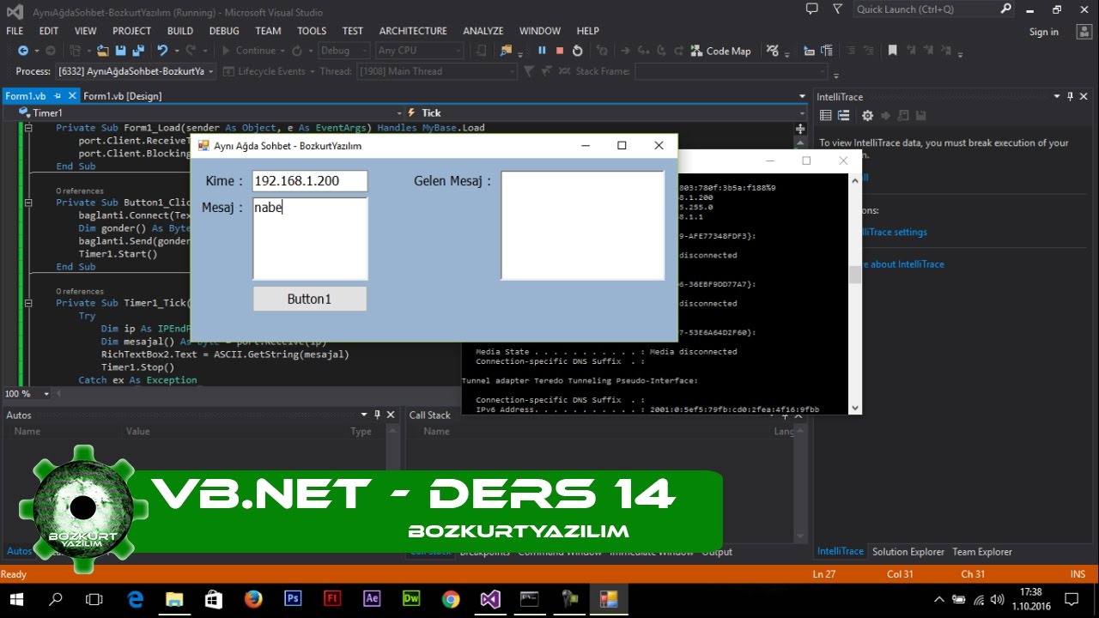Open the TOOLS menu

[312, 31]
